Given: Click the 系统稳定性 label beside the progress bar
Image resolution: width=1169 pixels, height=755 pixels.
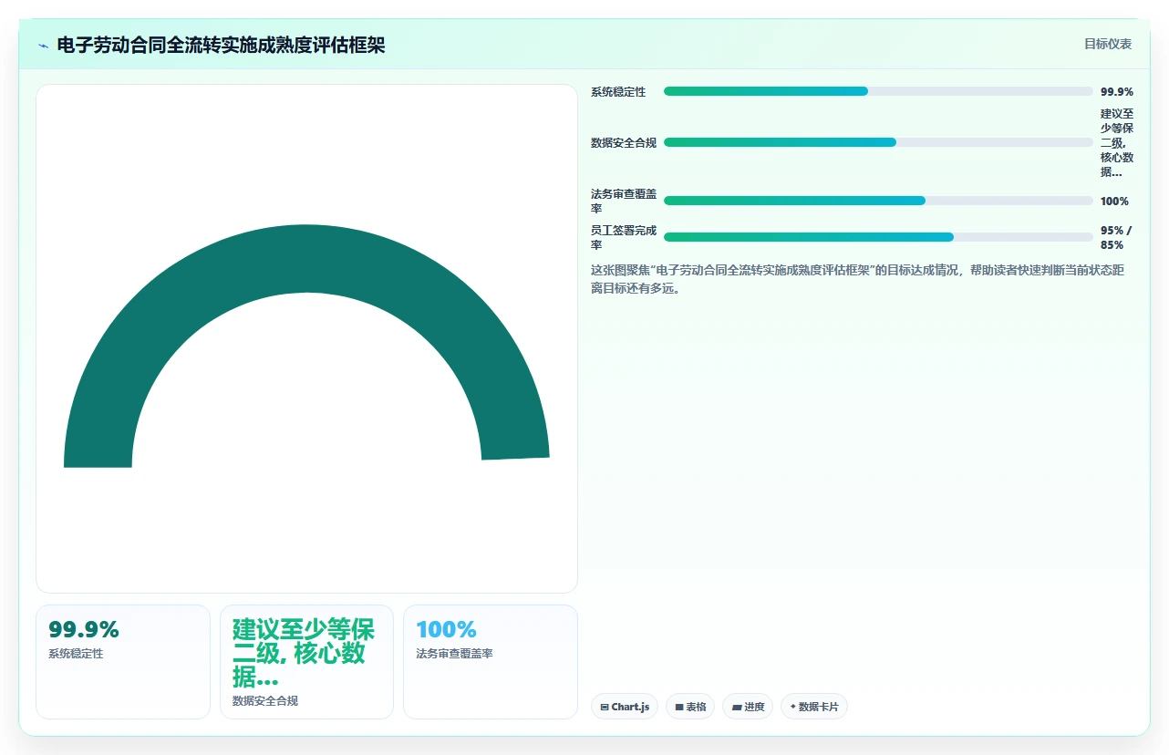Looking at the screenshot, I should coord(618,91).
